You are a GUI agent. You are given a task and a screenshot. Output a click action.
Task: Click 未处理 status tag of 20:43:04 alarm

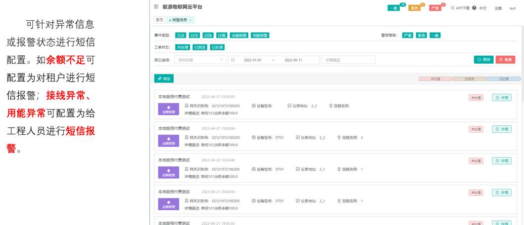tap(476, 192)
